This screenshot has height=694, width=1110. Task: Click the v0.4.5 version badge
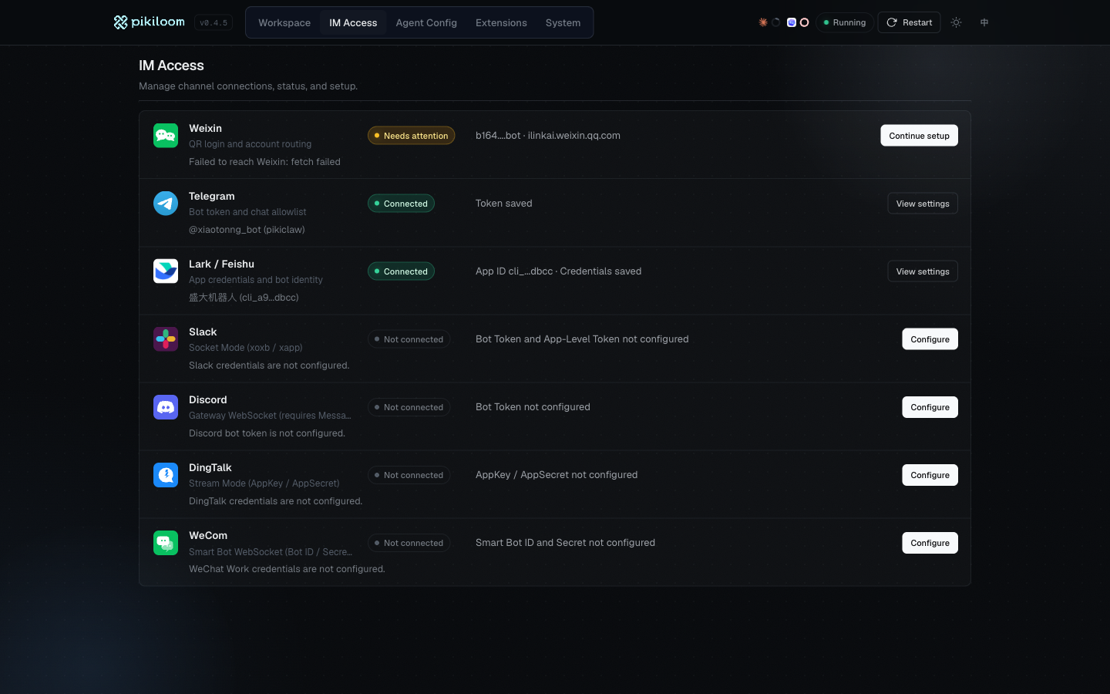214,22
